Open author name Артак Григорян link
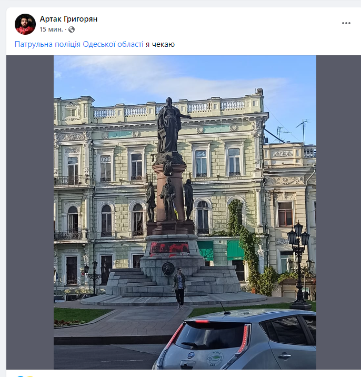 tap(68, 19)
